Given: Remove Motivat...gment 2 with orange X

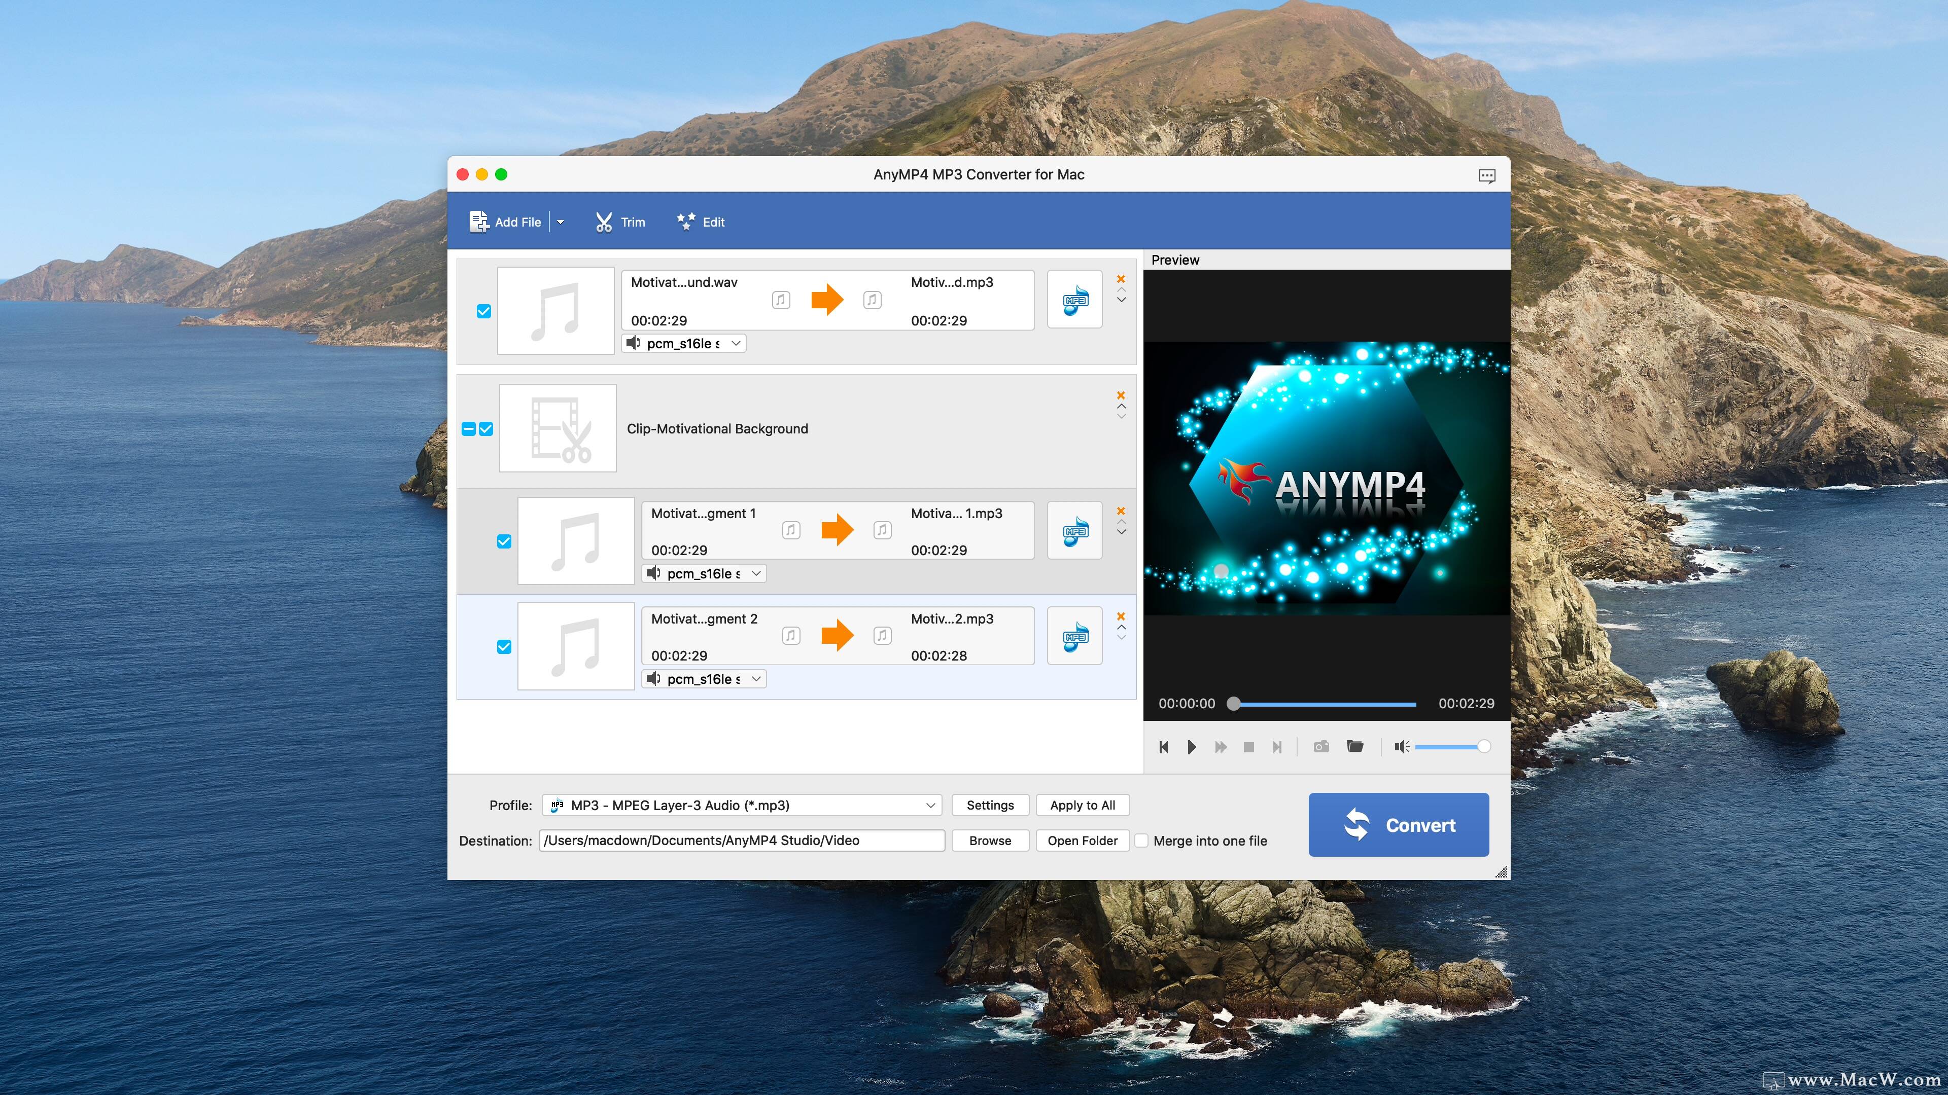Looking at the screenshot, I should (x=1121, y=616).
